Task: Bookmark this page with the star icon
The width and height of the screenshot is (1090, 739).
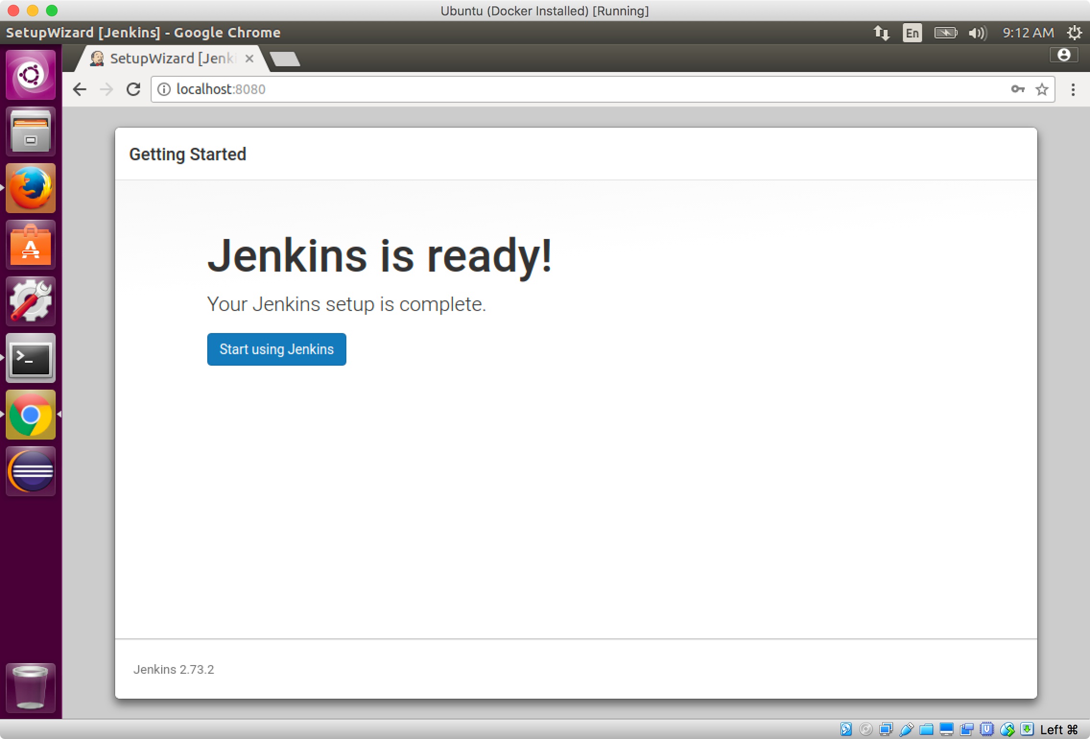Action: click(1042, 89)
